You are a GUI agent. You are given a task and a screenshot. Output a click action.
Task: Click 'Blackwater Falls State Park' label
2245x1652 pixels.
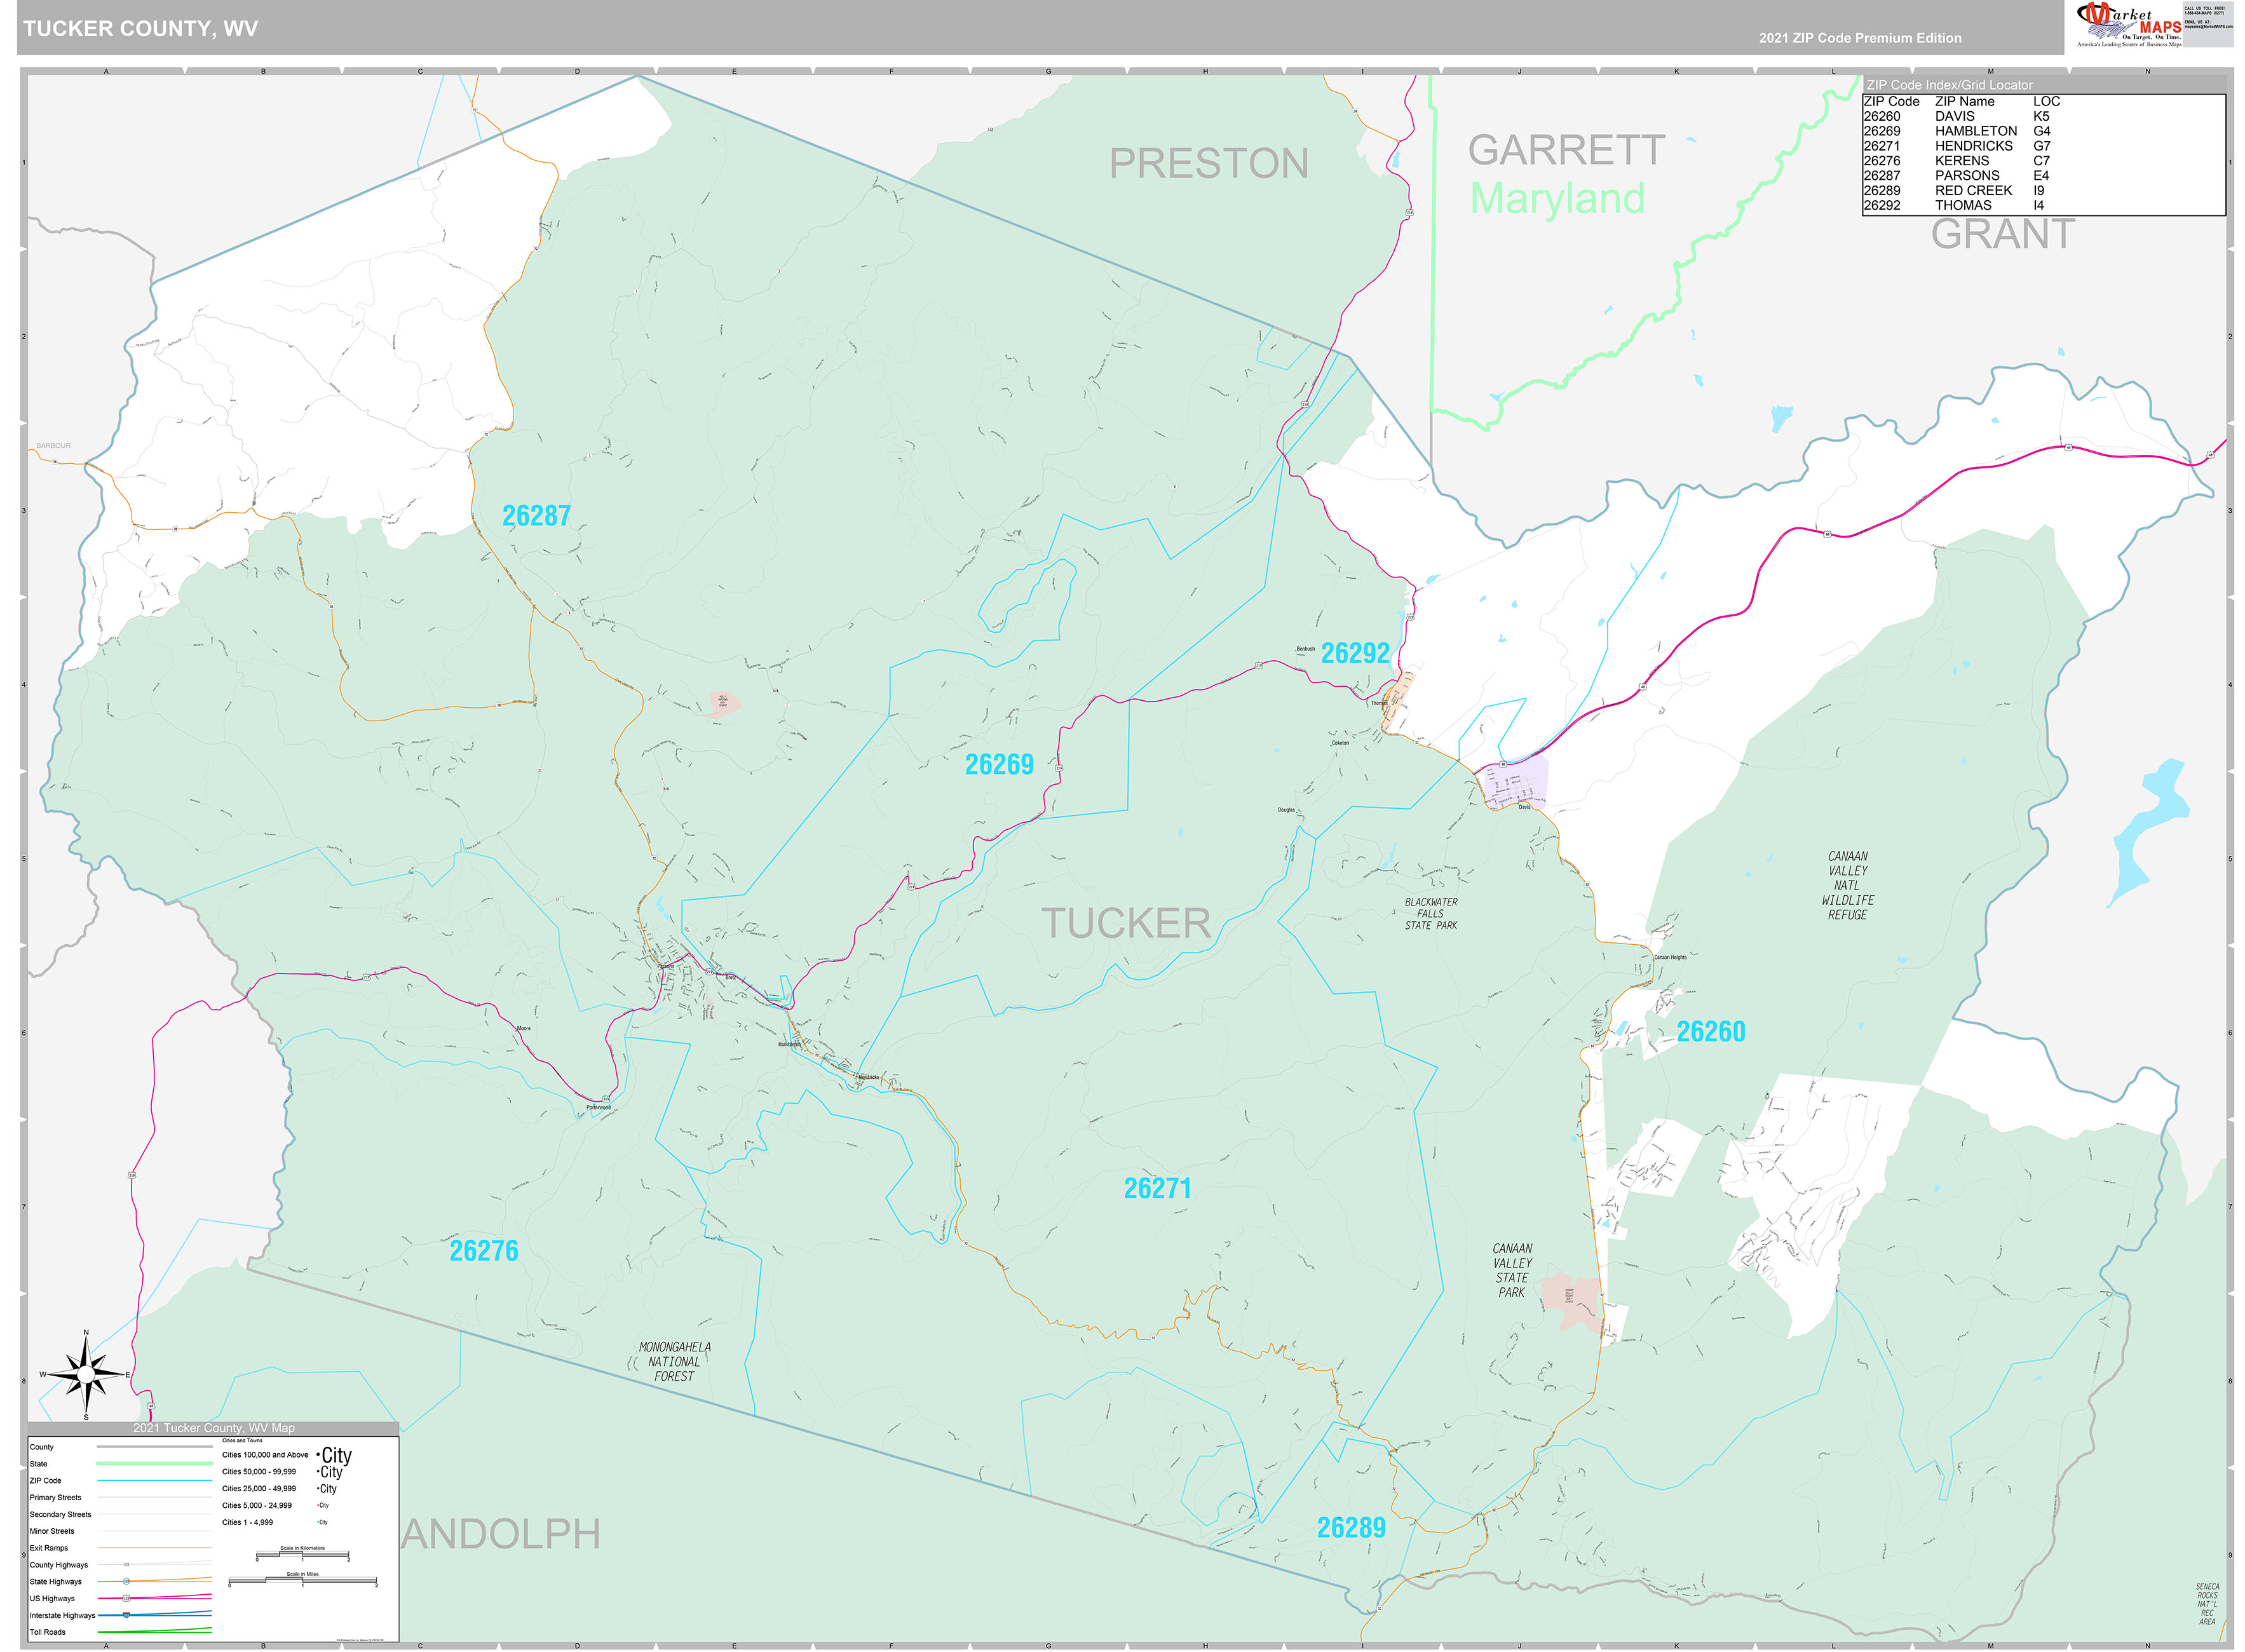[1431, 914]
